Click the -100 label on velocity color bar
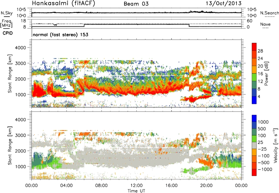Screen dimensions: 279x193 (264, 156)
